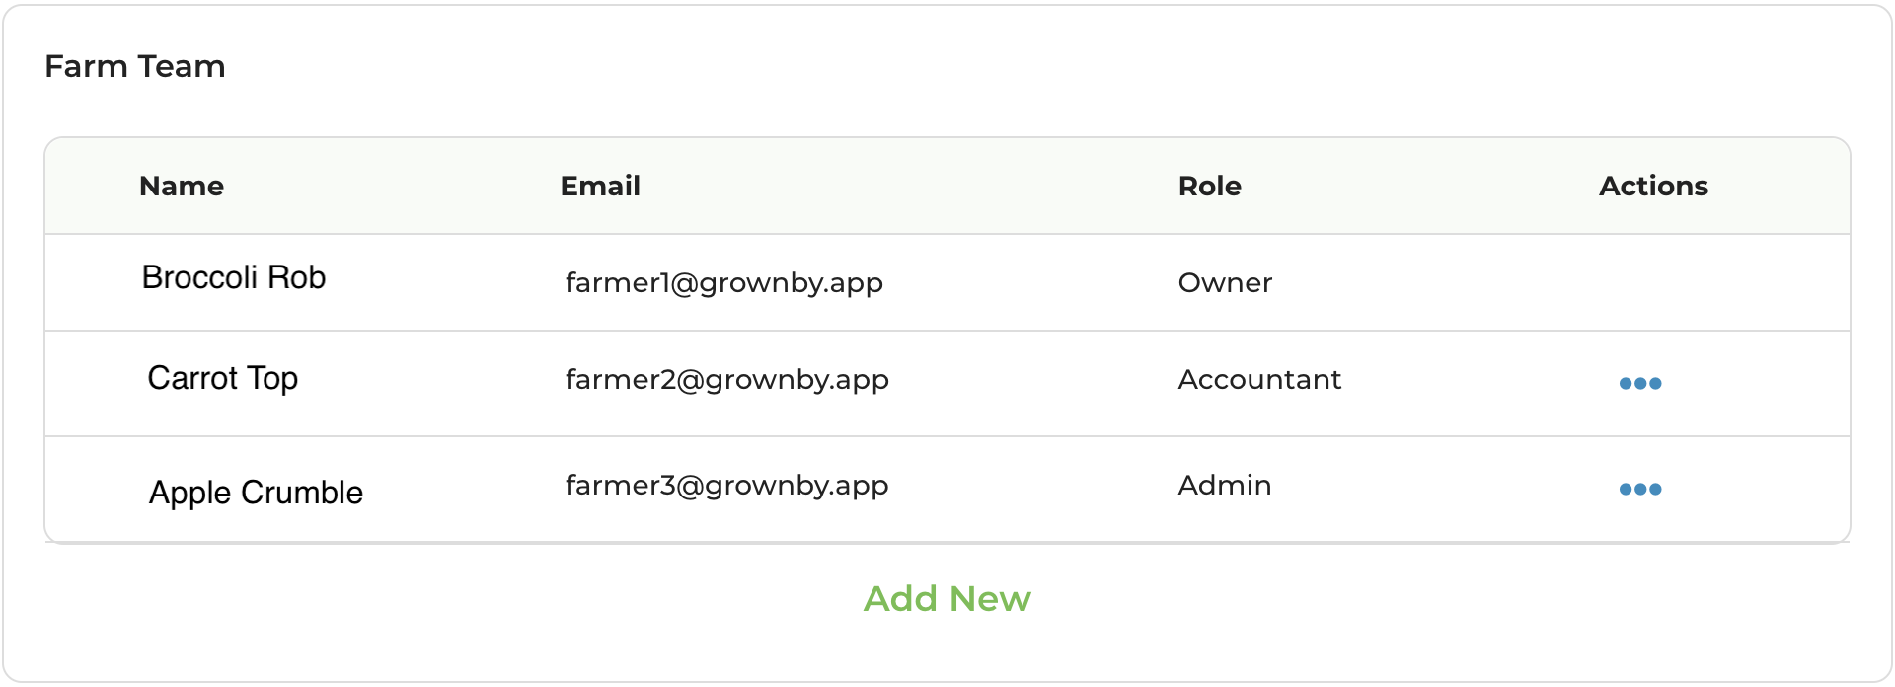Click the blank cell left of Carrot Top
The image size is (1895, 687).
[94, 383]
